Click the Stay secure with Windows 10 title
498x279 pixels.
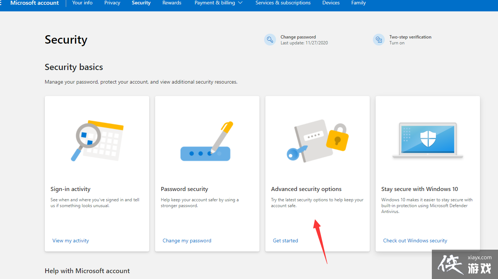tap(419, 189)
